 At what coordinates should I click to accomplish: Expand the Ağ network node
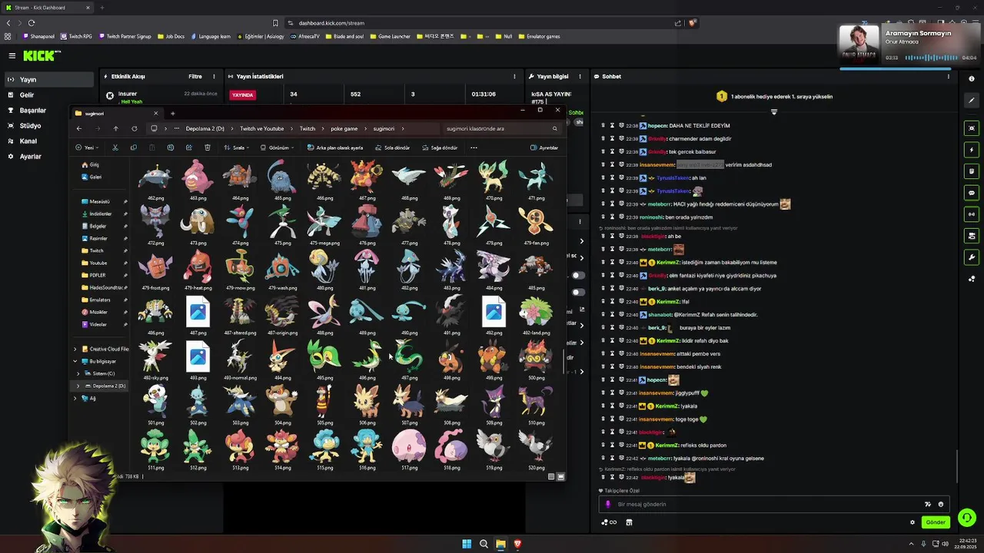coord(75,398)
